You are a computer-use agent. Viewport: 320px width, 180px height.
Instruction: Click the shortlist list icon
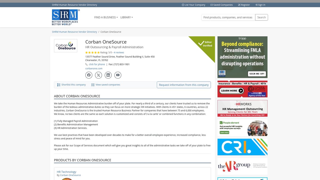click(59, 85)
